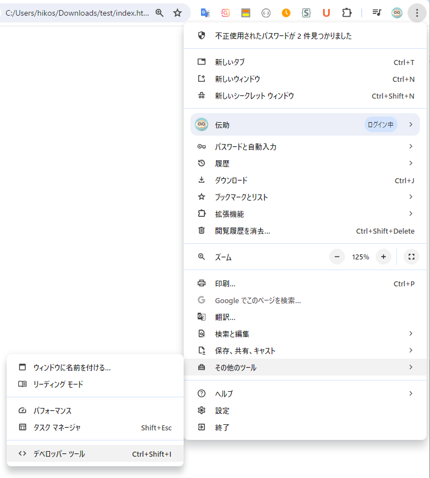Expand the ヘルプ submenu

[x=305, y=394]
